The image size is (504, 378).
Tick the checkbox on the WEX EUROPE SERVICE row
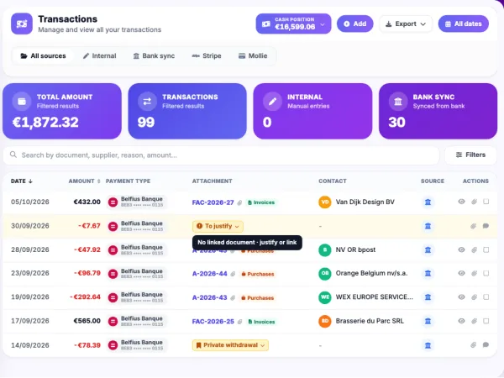pyautogui.click(x=486, y=297)
